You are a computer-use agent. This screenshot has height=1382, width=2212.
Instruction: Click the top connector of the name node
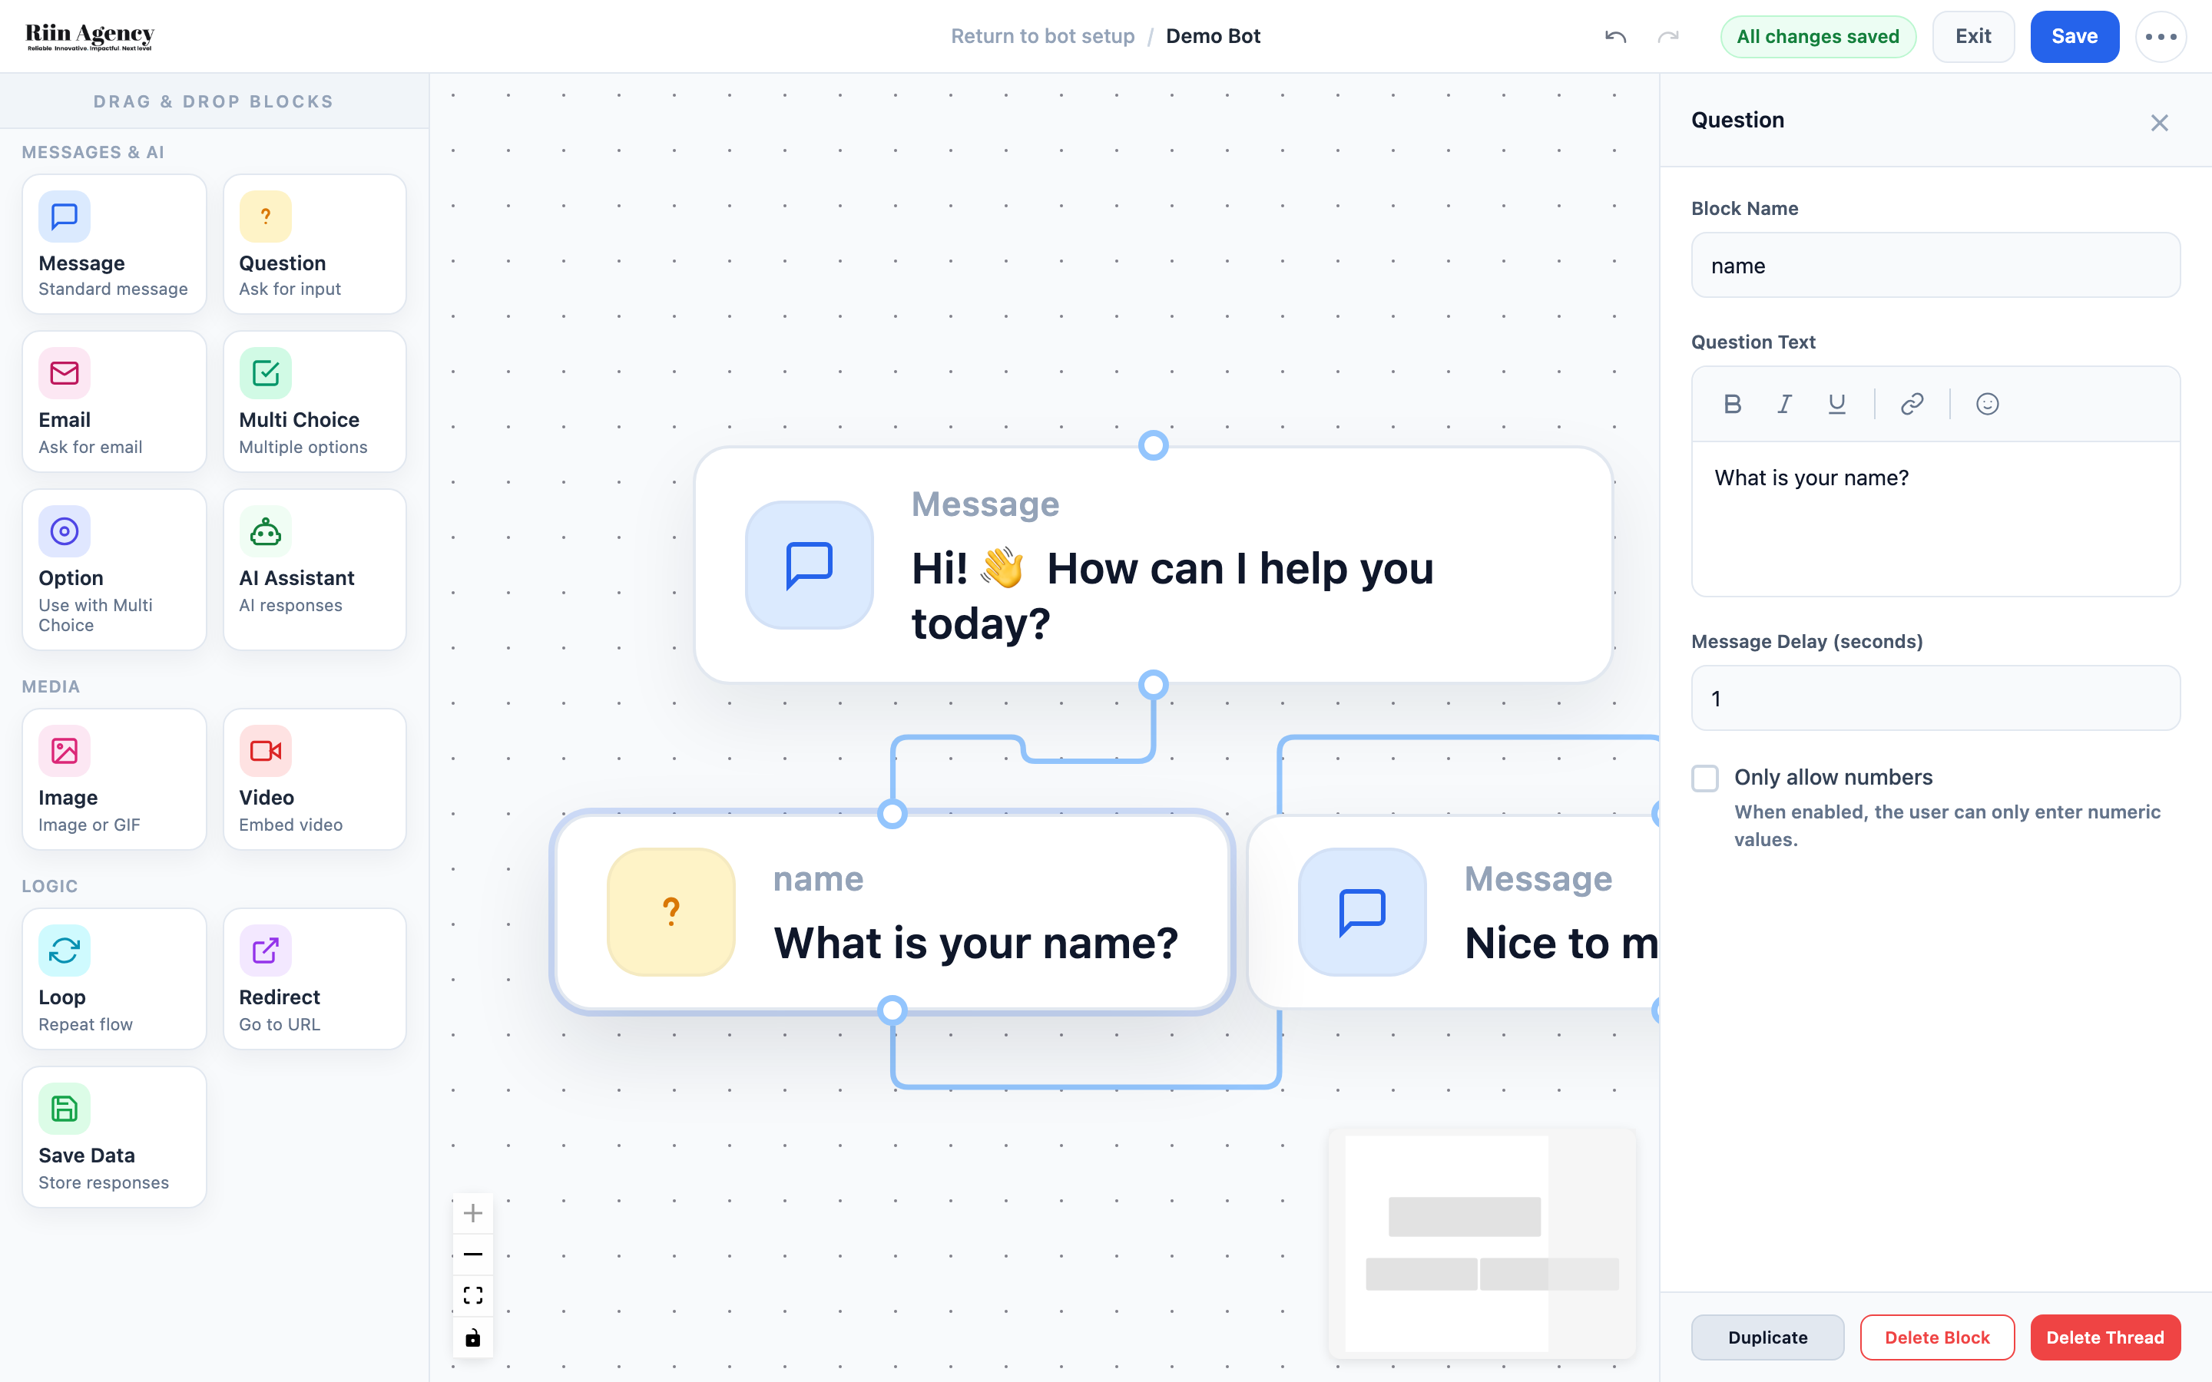click(x=892, y=814)
